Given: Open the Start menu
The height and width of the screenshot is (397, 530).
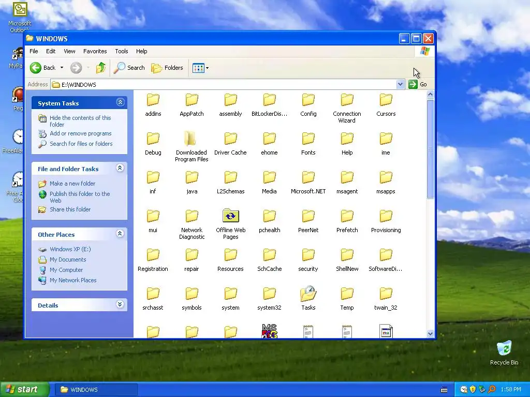Looking at the screenshot, I should click(24, 390).
